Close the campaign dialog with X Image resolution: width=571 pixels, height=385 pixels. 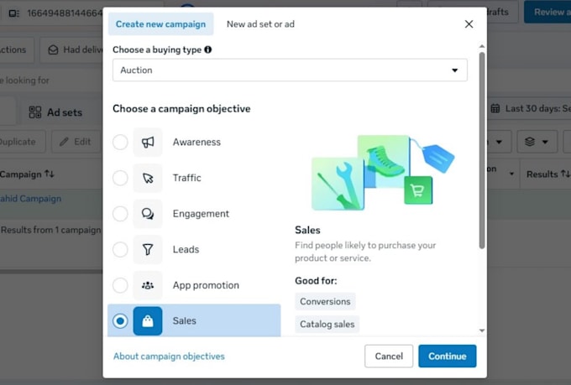click(x=469, y=24)
